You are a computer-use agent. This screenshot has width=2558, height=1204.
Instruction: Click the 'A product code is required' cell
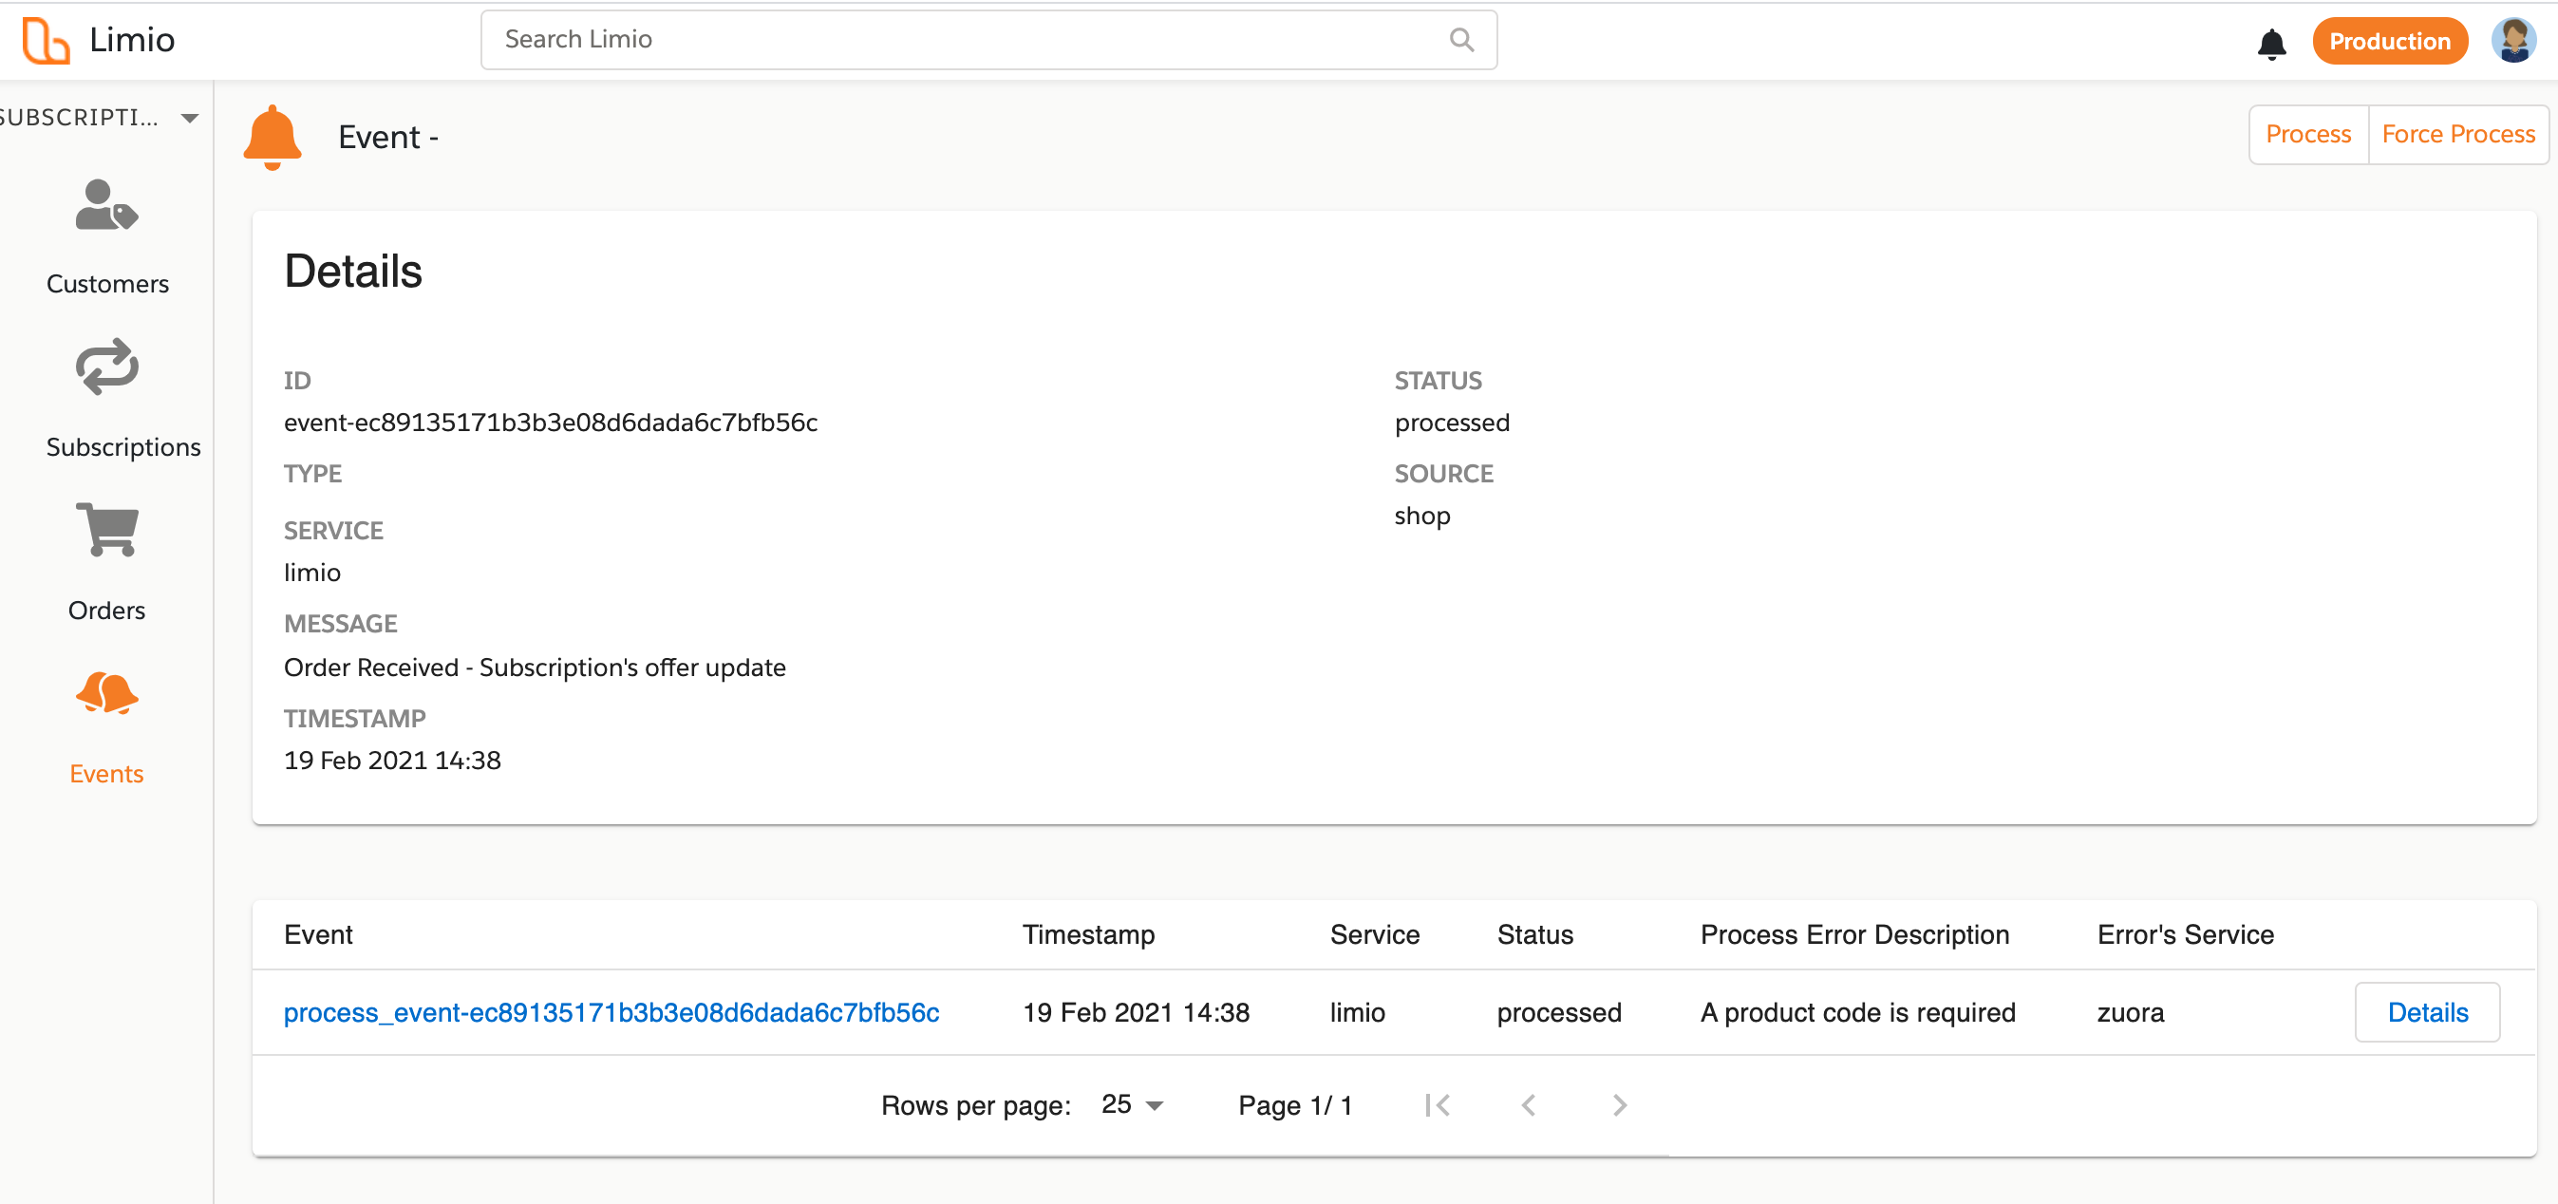click(x=1858, y=1012)
